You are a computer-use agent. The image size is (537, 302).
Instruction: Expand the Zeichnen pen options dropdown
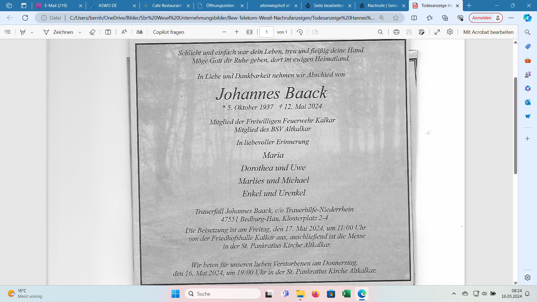(80, 32)
